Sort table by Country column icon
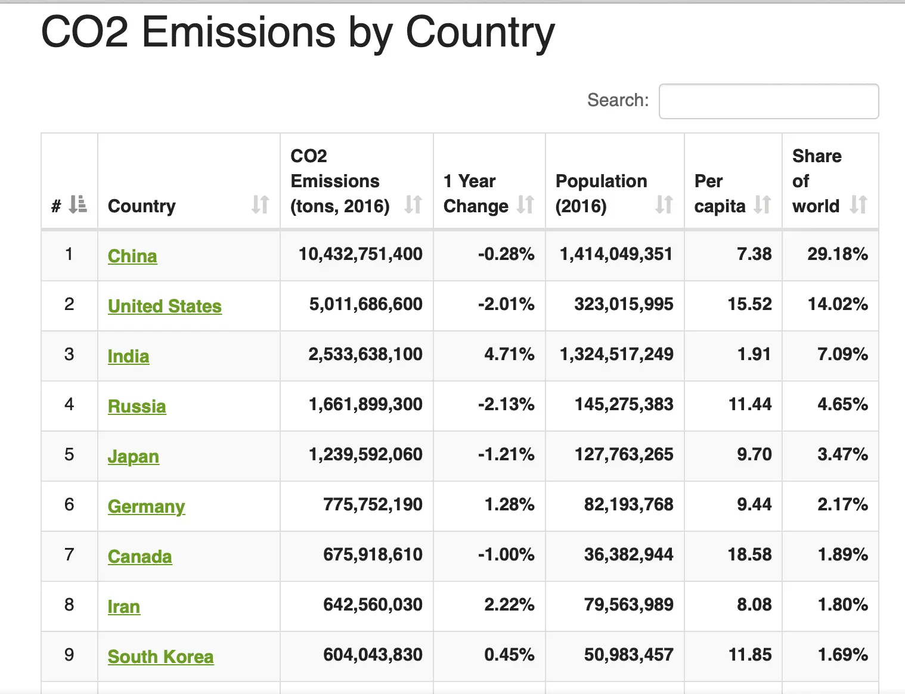This screenshot has height=694, width=905. point(260,205)
